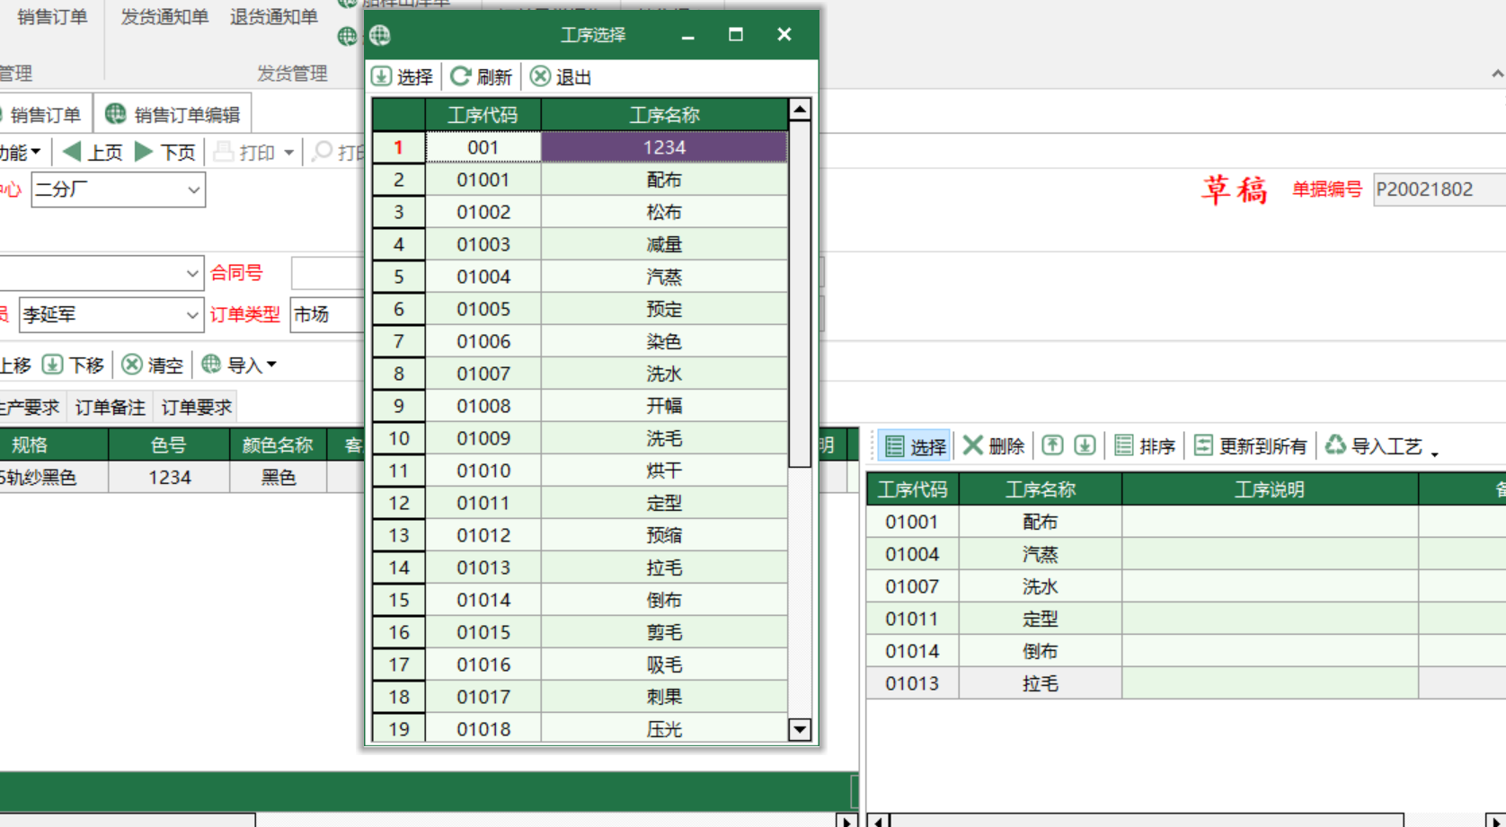Open the 二分厂 dropdown
The height and width of the screenshot is (827, 1506).
[193, 189]
